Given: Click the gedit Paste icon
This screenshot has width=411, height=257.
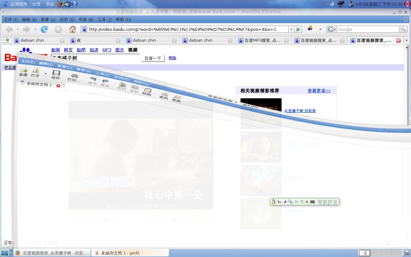Looking at the screenshot, I should click(x=147, y=90).
